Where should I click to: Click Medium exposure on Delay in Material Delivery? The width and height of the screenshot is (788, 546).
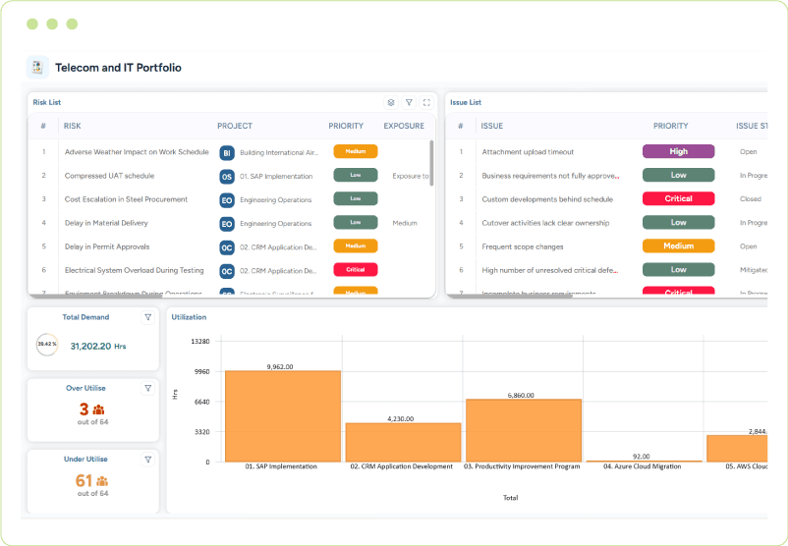click(405, 223)
